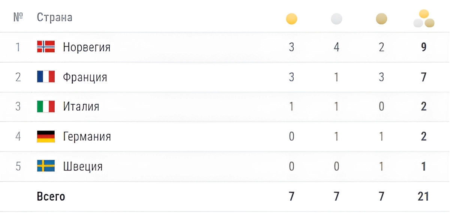Screen dimensions: 457x216
Task: Click the Страна column header
Action: tap(54, 18)
